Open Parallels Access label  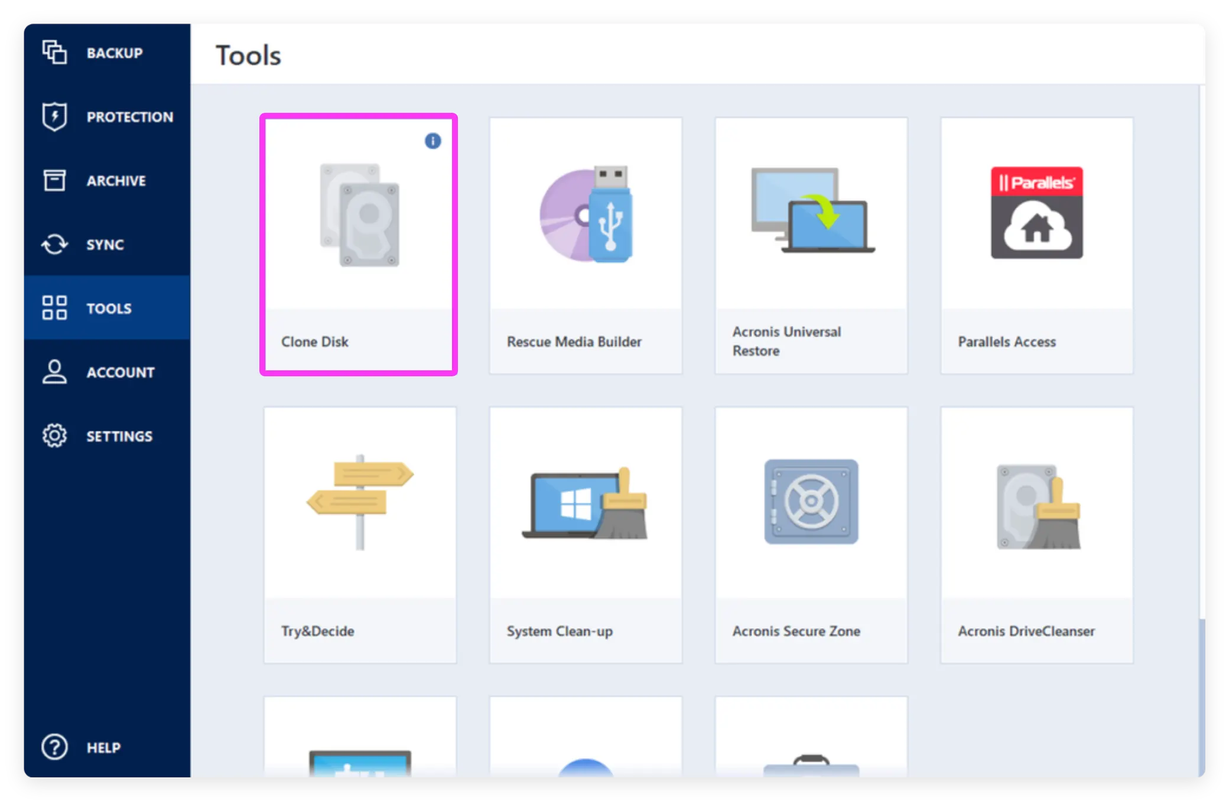point(1007,341)
